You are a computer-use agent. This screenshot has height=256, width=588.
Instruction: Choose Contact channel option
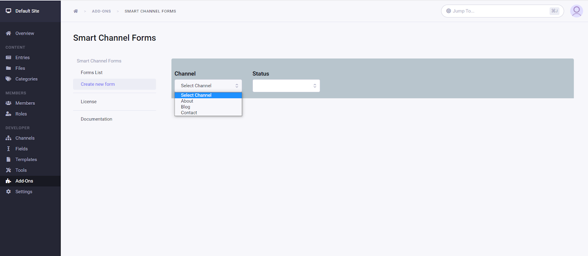coord(208,113)
